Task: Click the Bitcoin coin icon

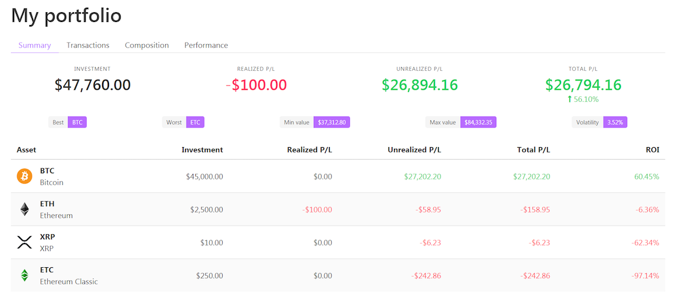Action: click(x=24, y=176)
